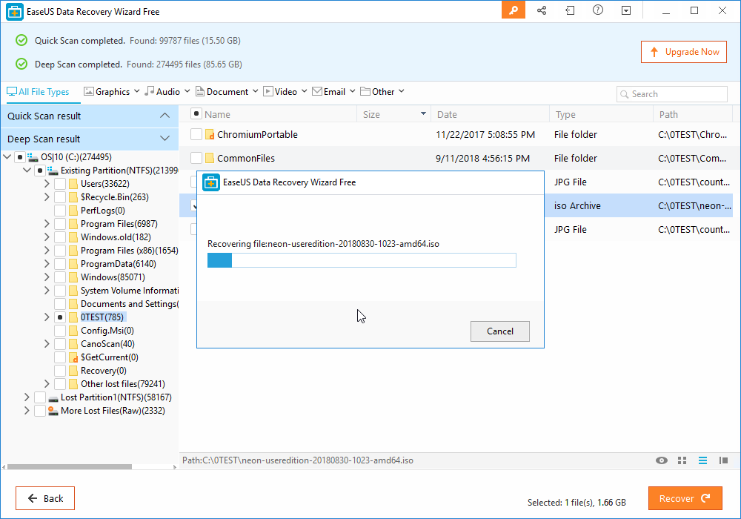Click the recovery progress bar

pos(362,260)
